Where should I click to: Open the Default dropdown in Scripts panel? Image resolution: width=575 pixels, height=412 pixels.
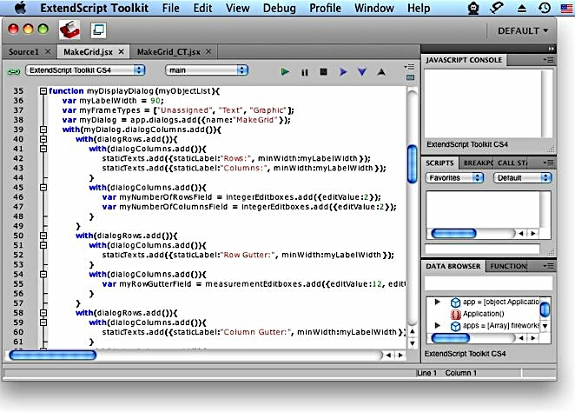tap(523, 178)
